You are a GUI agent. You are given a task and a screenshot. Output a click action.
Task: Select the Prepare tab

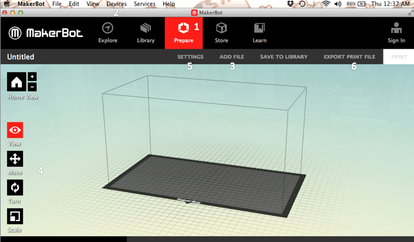click(x=183, y=33)
